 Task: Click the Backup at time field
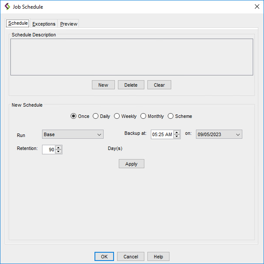[x=162, y=134]
